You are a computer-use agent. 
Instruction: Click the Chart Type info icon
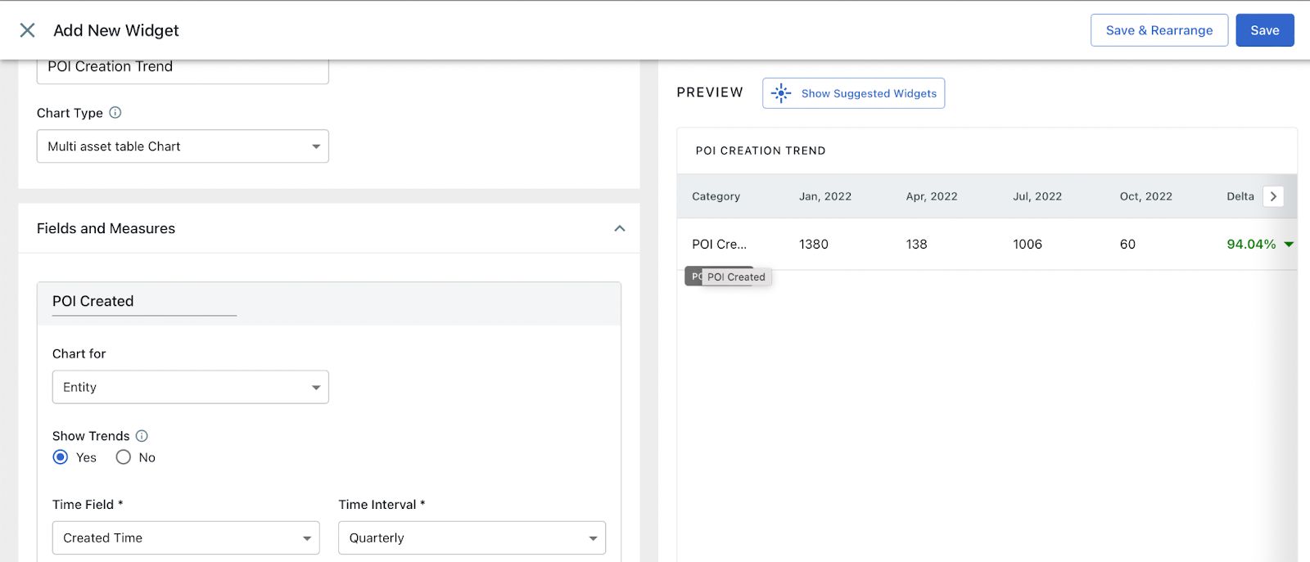115,113
